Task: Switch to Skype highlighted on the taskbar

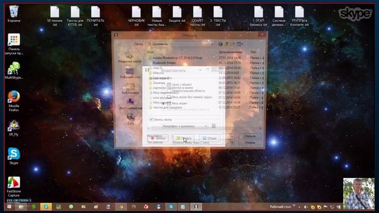Action: (x=46, y=206)
